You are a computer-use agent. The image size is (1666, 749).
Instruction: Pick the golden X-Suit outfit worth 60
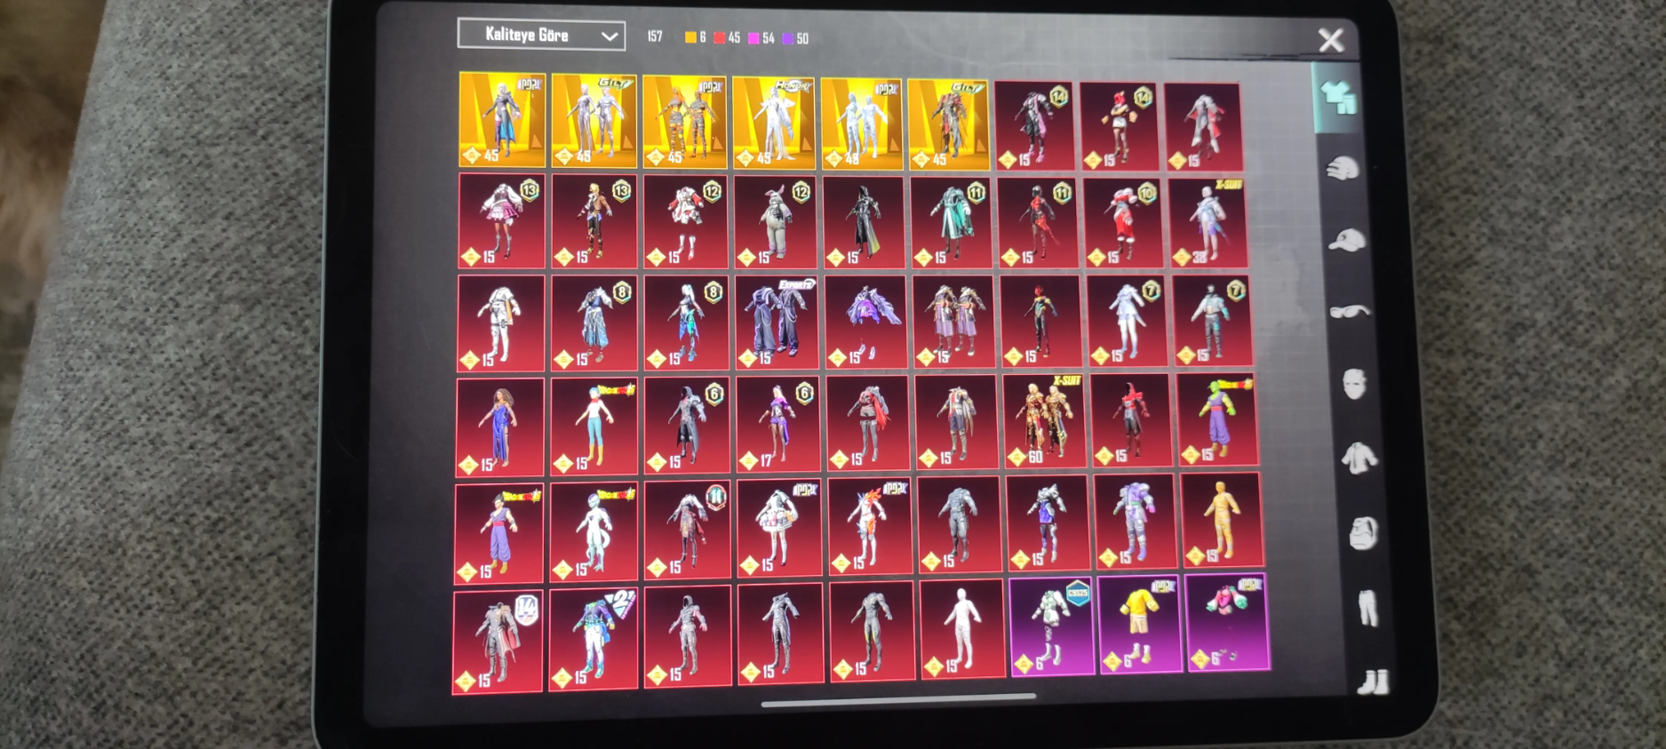pos(1044,422)
